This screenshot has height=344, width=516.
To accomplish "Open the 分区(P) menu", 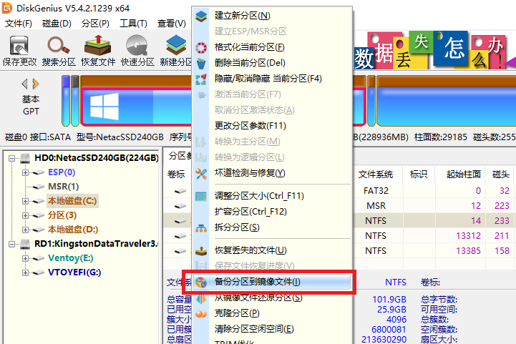I will click(95, 24).
